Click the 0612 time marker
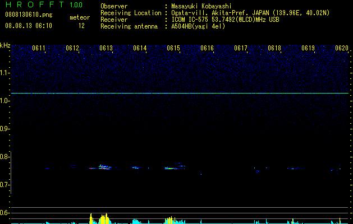The image size is (353, 224). (x=72, y=48)
